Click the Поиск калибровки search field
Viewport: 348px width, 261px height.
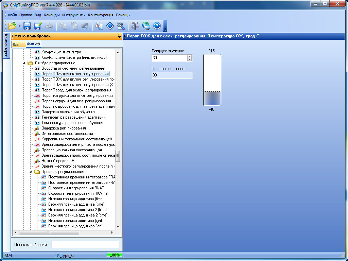pos(85,245)
